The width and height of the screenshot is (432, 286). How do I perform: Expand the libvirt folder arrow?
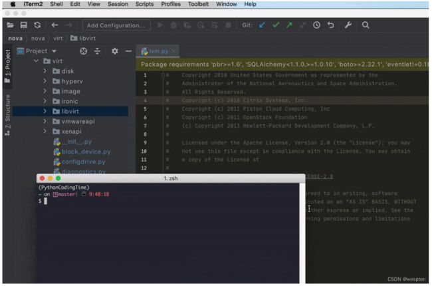click(45, 111)
